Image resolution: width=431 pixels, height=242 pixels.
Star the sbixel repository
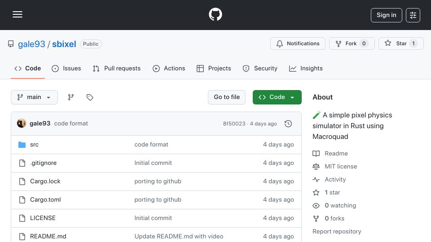[401, 43]
